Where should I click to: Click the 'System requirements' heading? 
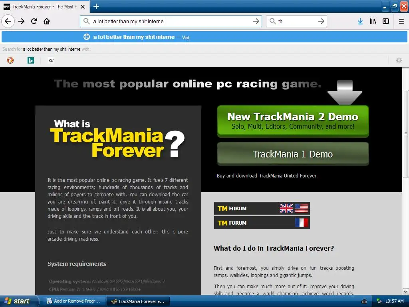click(77, 264)
